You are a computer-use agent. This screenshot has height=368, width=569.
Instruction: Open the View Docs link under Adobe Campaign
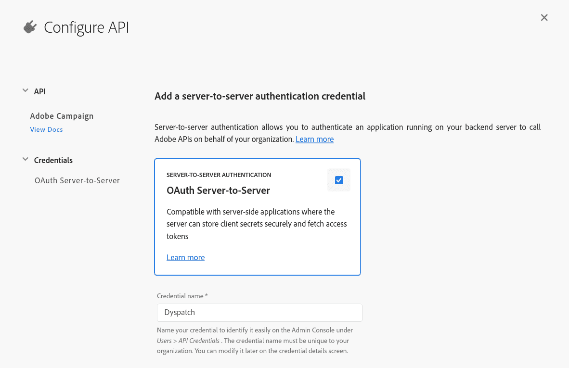click(46, 129)
